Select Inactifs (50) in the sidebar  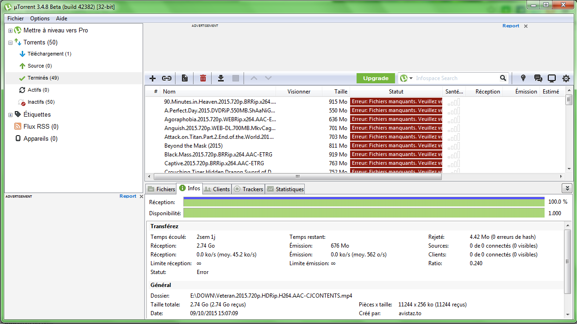tap(41, 102)
